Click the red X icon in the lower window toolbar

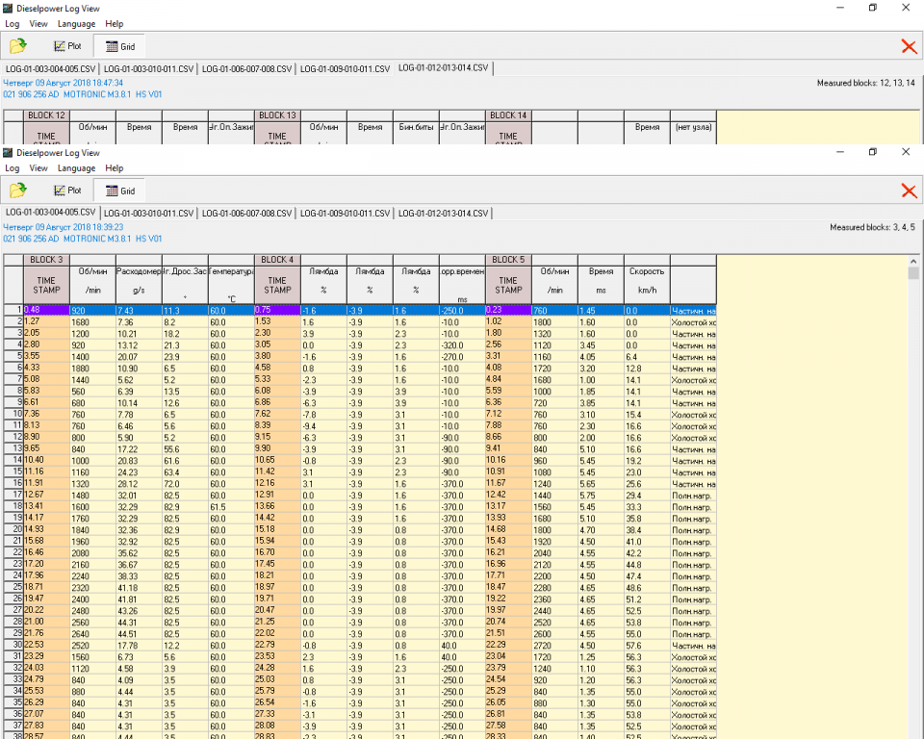tap(908, 191)
